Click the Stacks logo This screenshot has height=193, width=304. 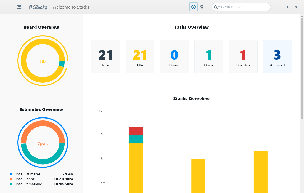pos(38,7)
